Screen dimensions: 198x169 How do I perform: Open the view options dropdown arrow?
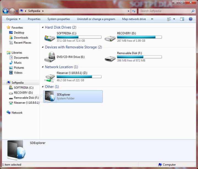(x=174, y=19)
